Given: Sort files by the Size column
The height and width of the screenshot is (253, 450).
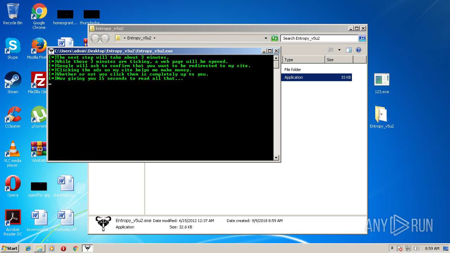Looking at the screenshot, I should 339,60.
